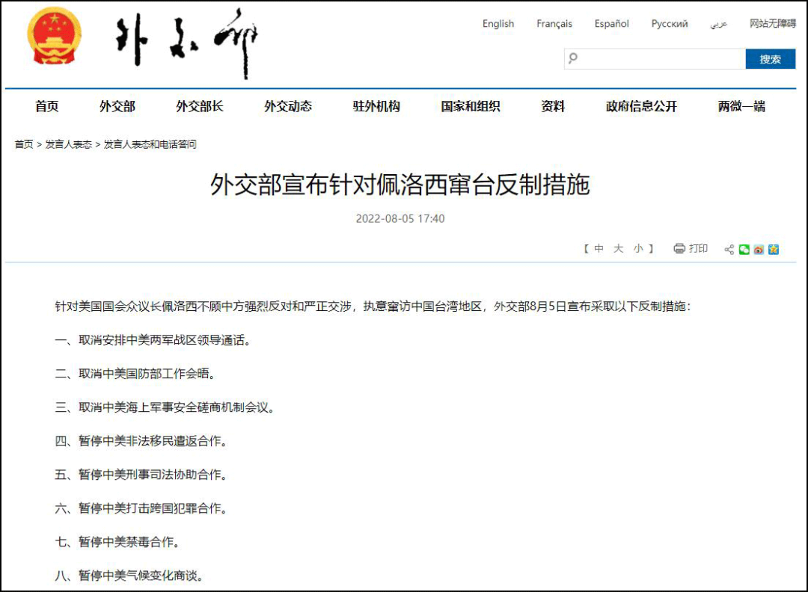808x592 pixels.
Task: Go to 首页 in breadcrumb
Action: (24, 144)
